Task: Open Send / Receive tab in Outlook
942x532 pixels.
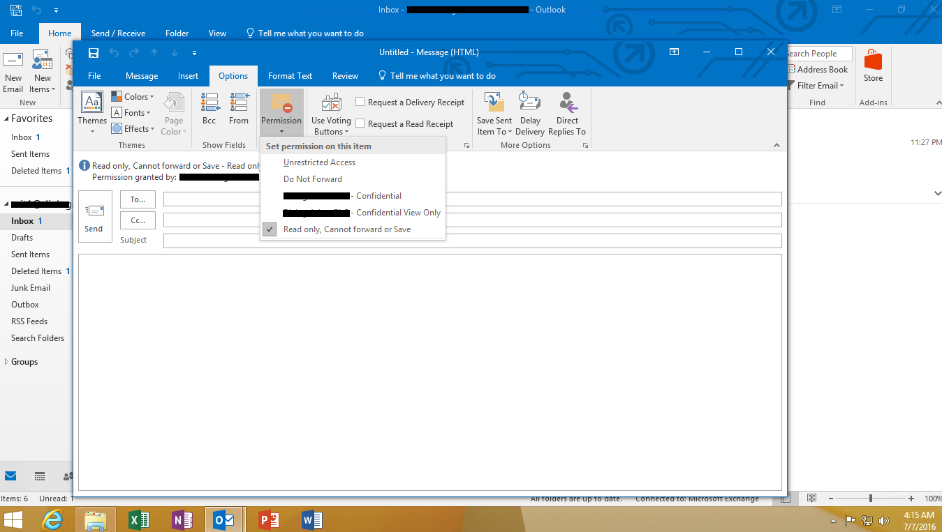Action: click(118, 33)
